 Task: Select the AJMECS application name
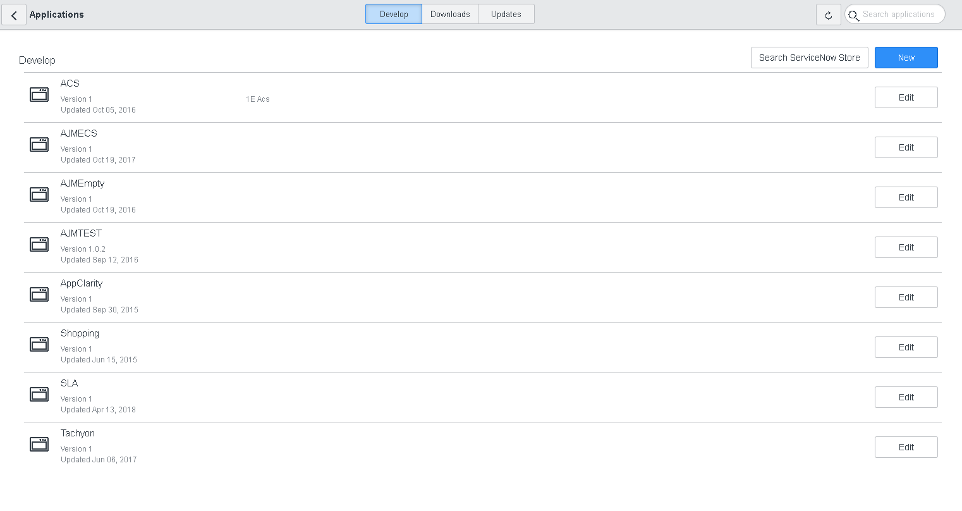[x=79, y=133]
